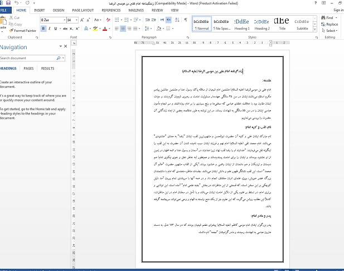This screenshot has width=344, height=271.
Task: Apply the yellow text highlight color
Action: coord(95,28)
